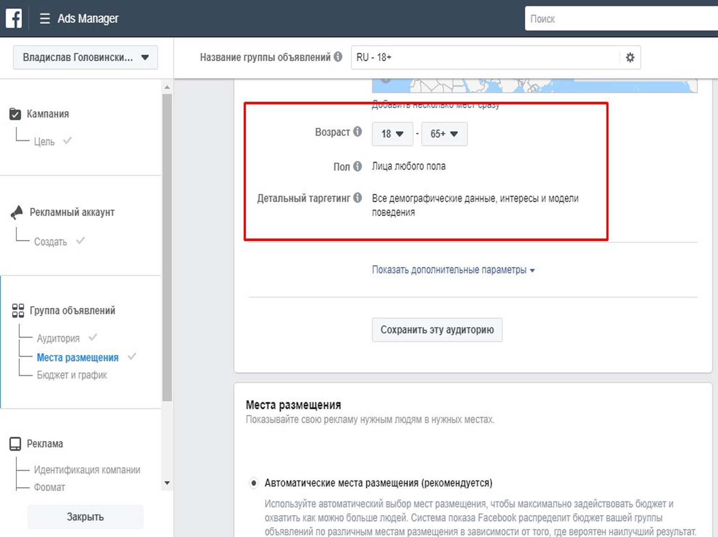Click the sidebar scroll down arrow
This screenshot has height=537, width=718.
click(167, 483)
